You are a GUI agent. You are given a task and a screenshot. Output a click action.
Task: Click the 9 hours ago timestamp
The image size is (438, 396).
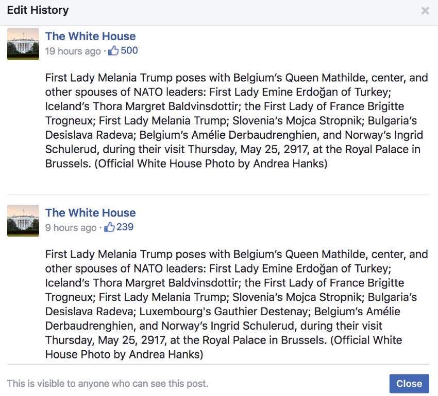(71, 227)
